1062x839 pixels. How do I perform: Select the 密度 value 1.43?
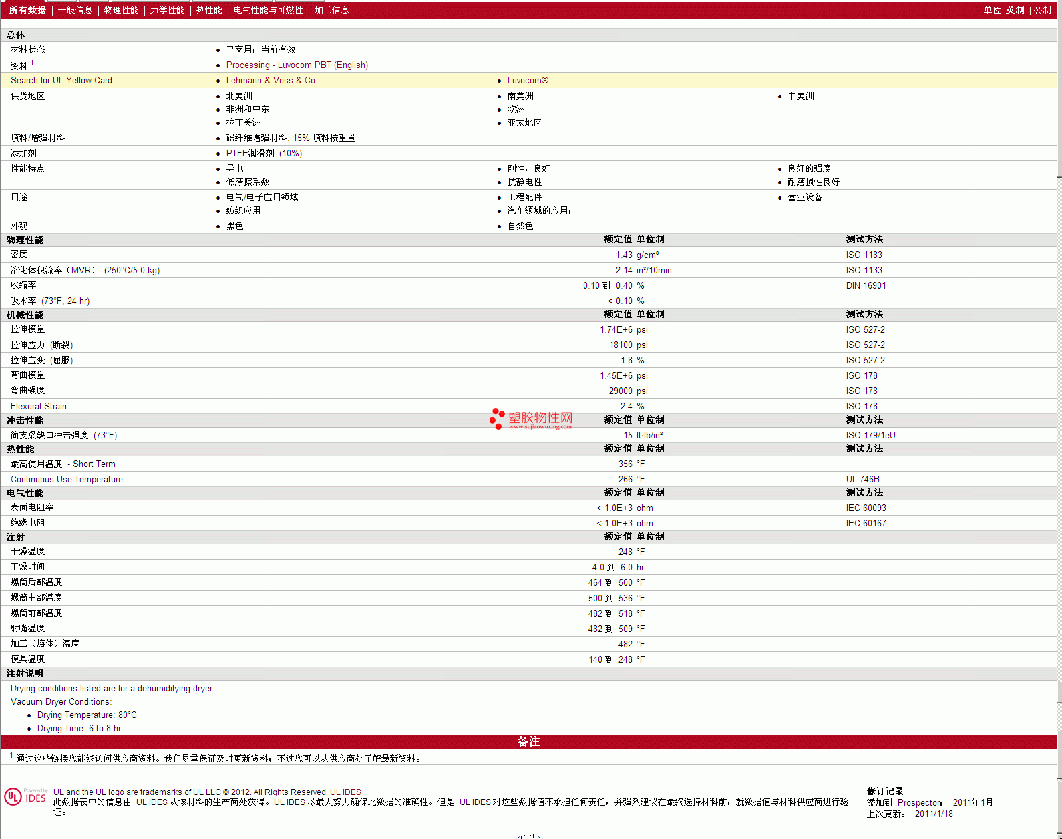tap(624, 255)
